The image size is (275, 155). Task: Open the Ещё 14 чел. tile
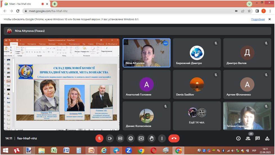tap(197, 116)
